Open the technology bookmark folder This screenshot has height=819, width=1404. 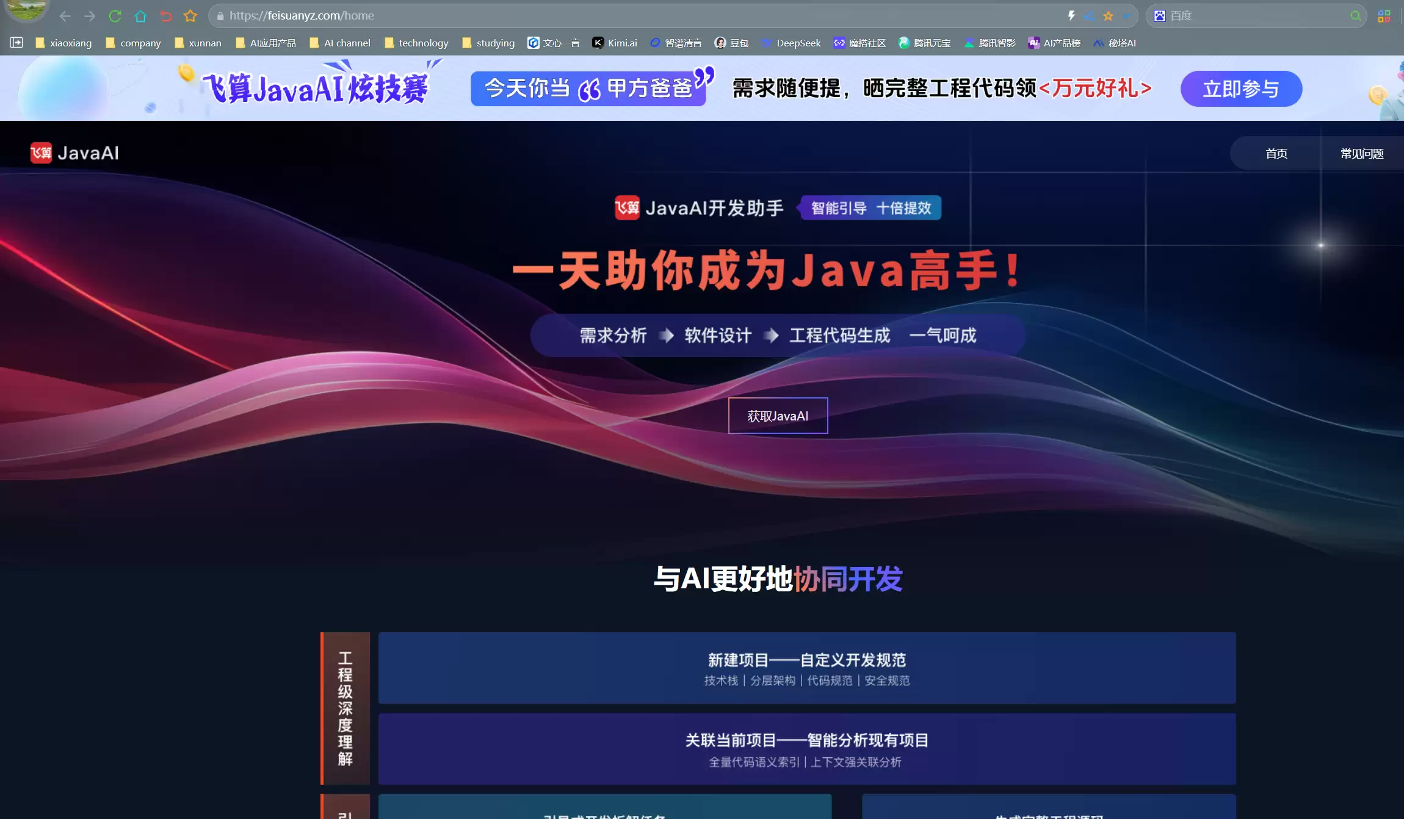click(x=416, y=43)
